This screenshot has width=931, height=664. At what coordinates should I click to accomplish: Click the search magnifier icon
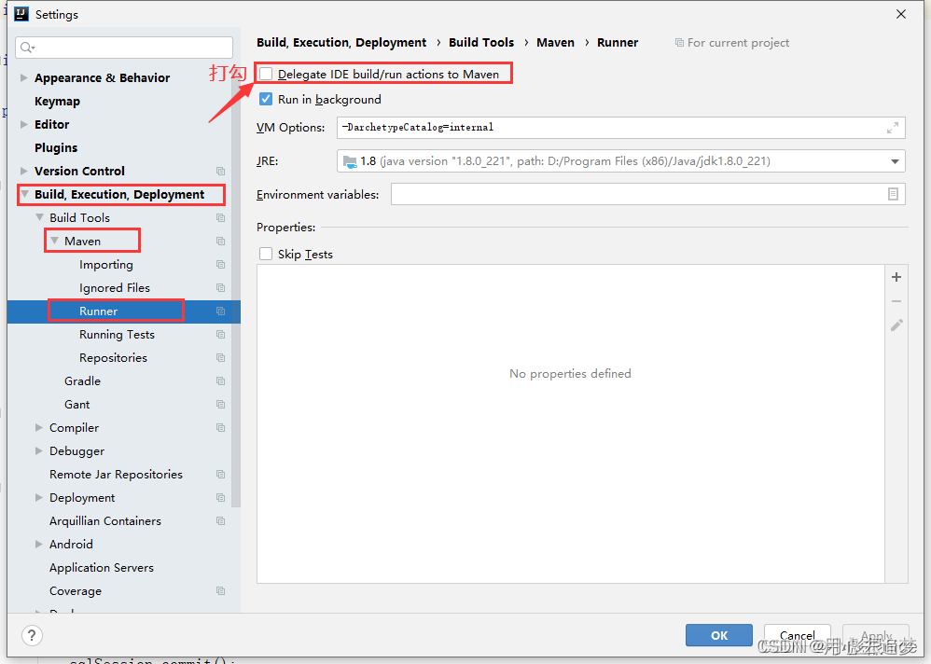(x=27, y=48)
